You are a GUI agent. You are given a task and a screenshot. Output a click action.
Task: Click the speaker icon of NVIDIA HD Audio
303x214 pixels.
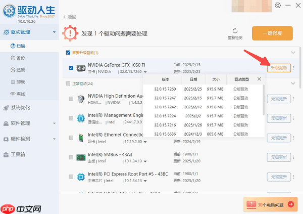(81, 99)
